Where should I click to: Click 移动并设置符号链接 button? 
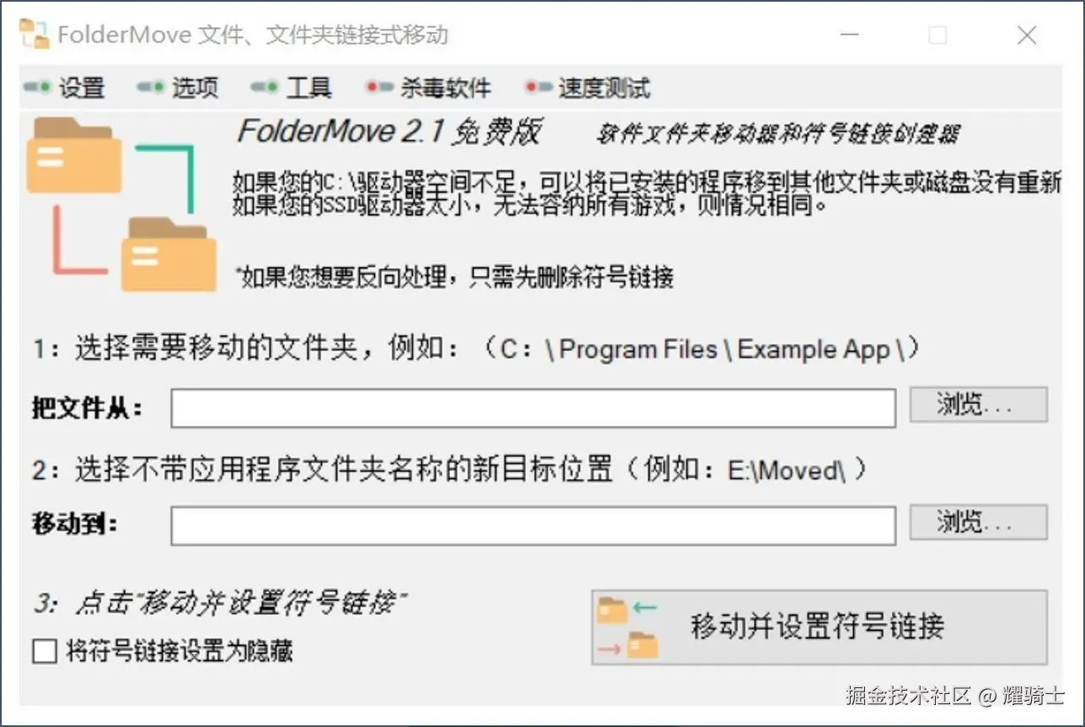pos(819,627)
